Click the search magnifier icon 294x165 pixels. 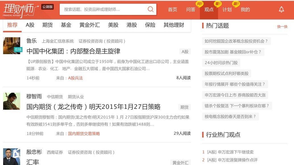click(150, 9)
